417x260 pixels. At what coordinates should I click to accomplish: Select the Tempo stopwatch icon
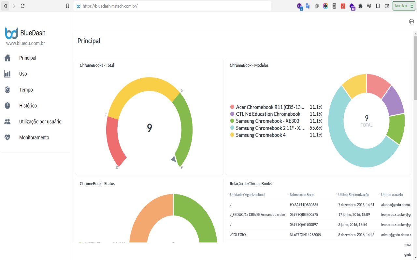click(x=7, y=90)
